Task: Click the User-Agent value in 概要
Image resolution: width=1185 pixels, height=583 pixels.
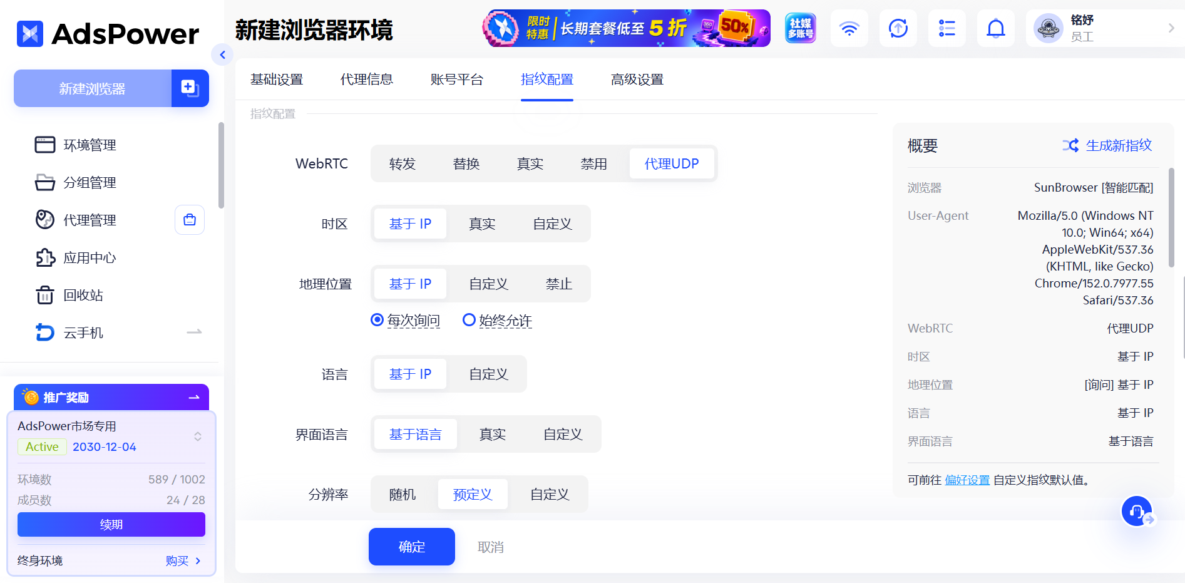Action: 1085,257
